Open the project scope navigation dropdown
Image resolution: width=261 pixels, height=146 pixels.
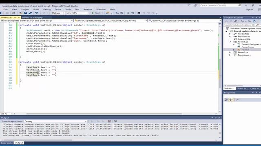click(x=37, y=21)
